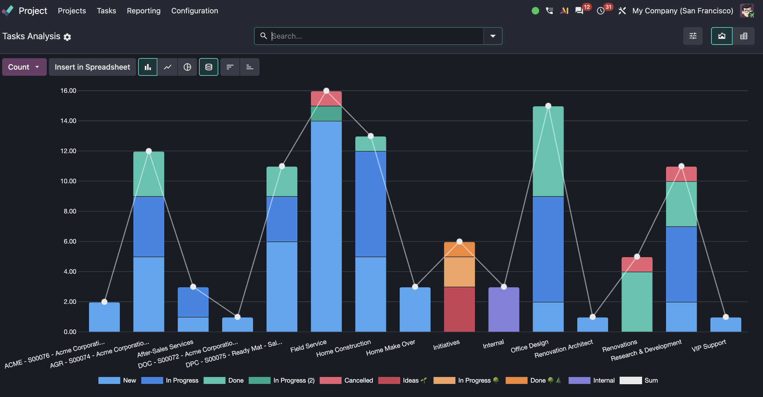This screenshot has height=397, width=763.
Task: Click the Done legend color swatch
Action: [214, 380]
